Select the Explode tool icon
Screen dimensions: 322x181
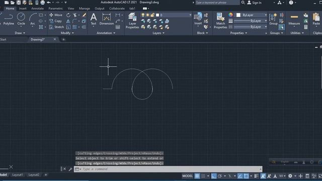point(84,21)
